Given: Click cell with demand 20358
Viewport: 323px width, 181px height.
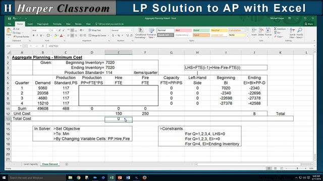Looking at the screenshot, I should [x=42, y=93].
